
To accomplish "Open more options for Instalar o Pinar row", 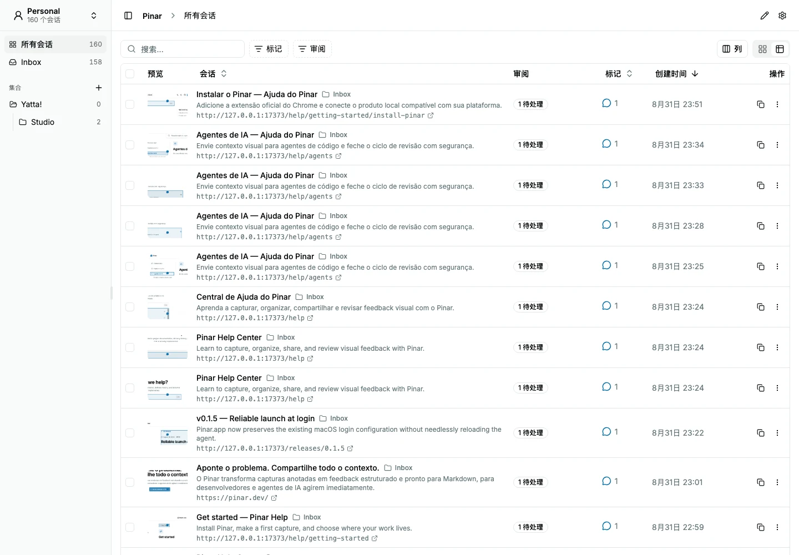I will 777,104.
